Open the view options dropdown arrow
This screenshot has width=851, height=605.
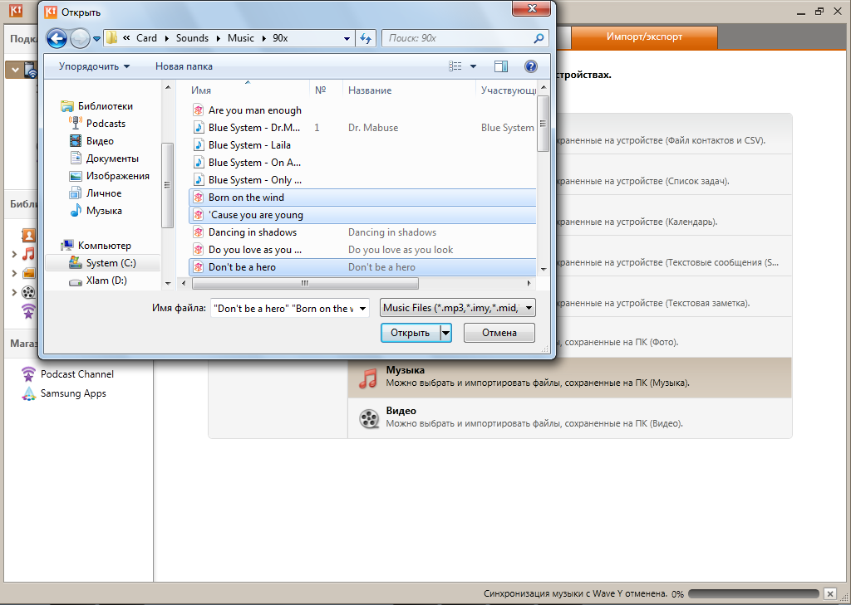[473, 66]
